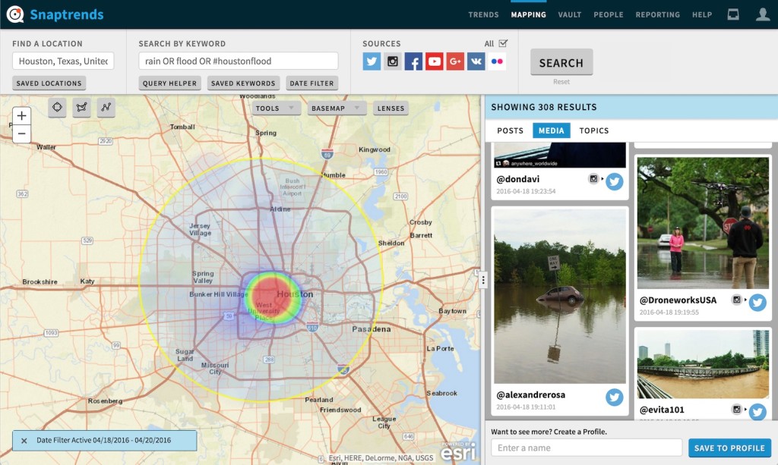Click Instagram icon on @evita101 post
Image resolution: width=778 pixels, height=465 pixels.
point(737,409)
